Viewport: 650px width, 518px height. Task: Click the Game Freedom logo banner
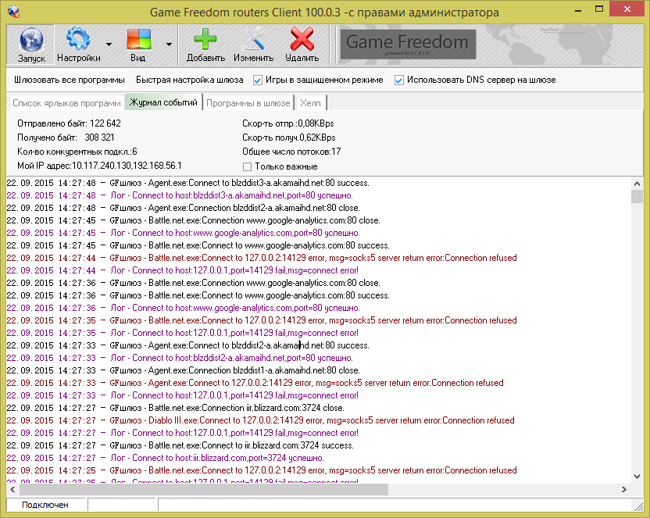click(408, 44)
